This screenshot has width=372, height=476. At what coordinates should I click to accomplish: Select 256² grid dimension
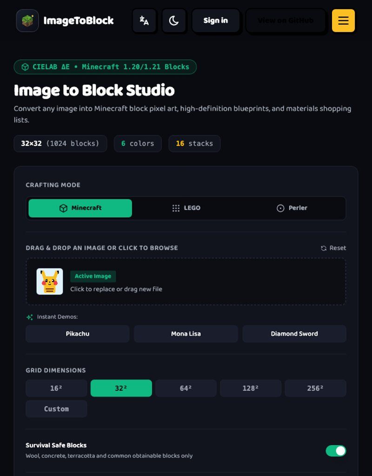point(315,388)
